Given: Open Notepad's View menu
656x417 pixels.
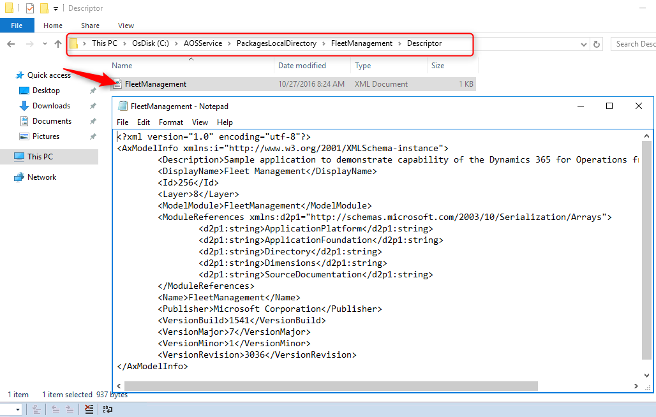Looking at the screenshot, I should [200, 122].
